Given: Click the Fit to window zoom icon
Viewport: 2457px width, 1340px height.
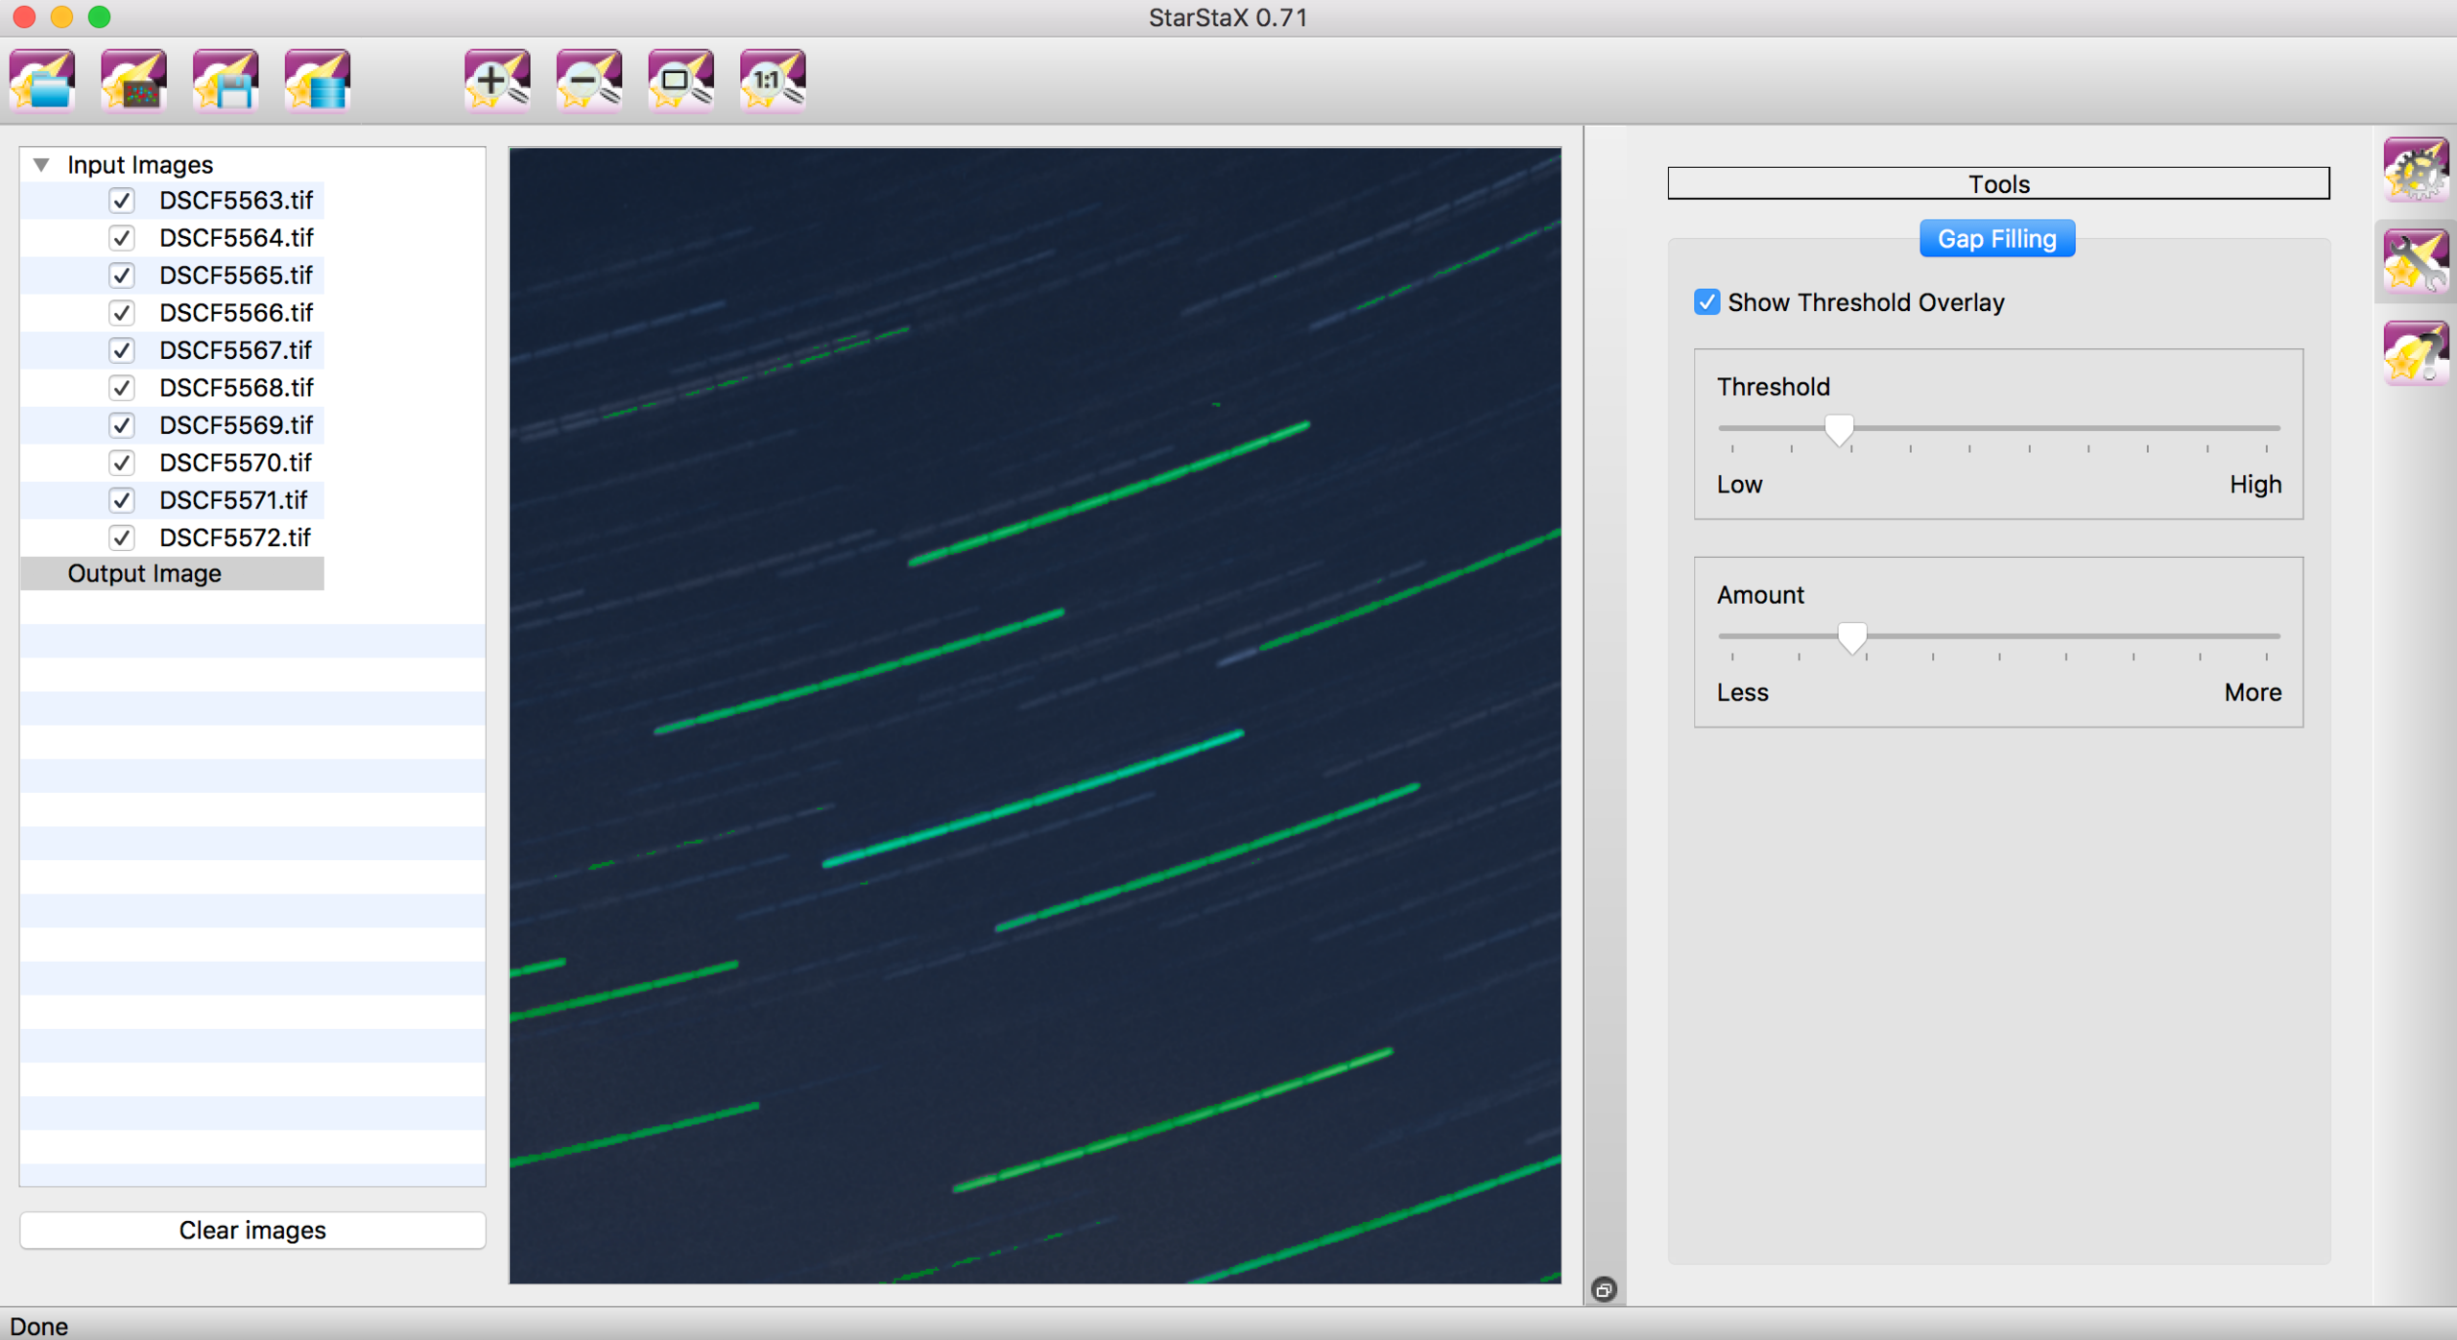Looking at the screenshot, I should pyautogui.click(x=680, y=81).
